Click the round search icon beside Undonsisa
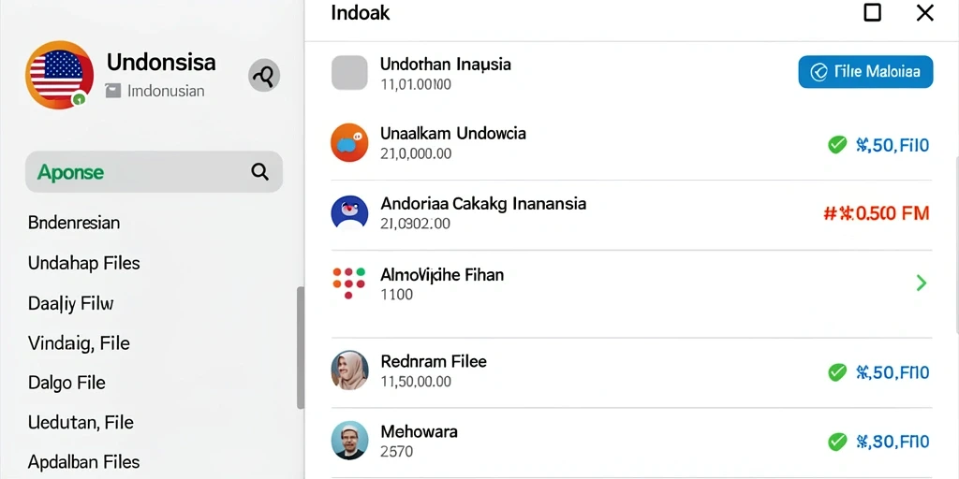Viewport: 959px width, 479px height. point(264,76)
